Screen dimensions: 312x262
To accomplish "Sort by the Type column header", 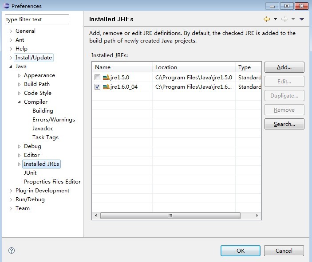I will (x=249, y=67).
